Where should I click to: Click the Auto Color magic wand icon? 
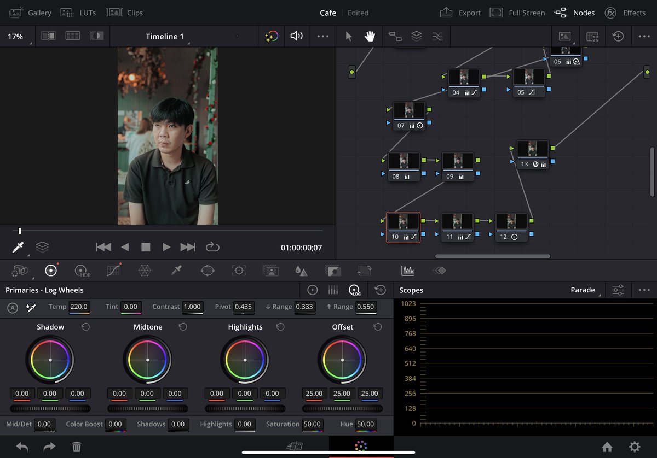[x=271, y=36]
